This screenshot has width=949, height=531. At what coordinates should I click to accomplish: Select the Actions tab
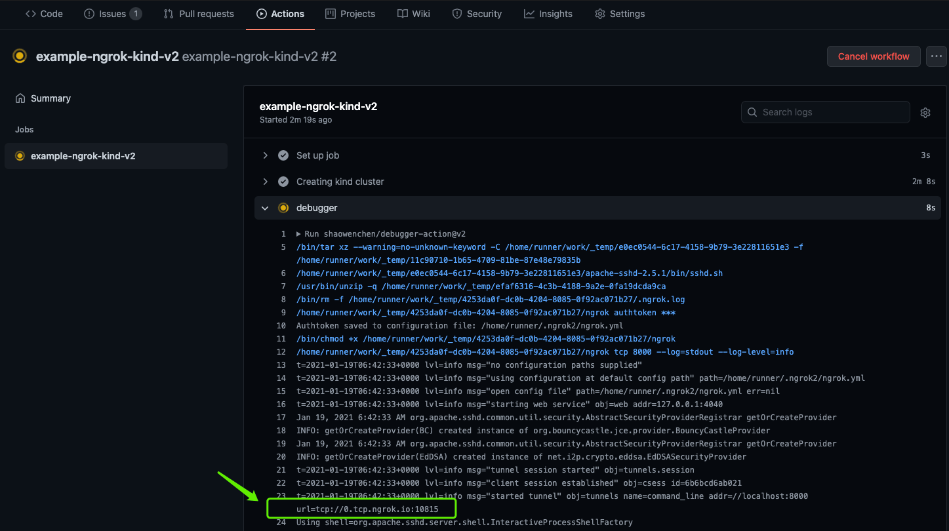280,14
